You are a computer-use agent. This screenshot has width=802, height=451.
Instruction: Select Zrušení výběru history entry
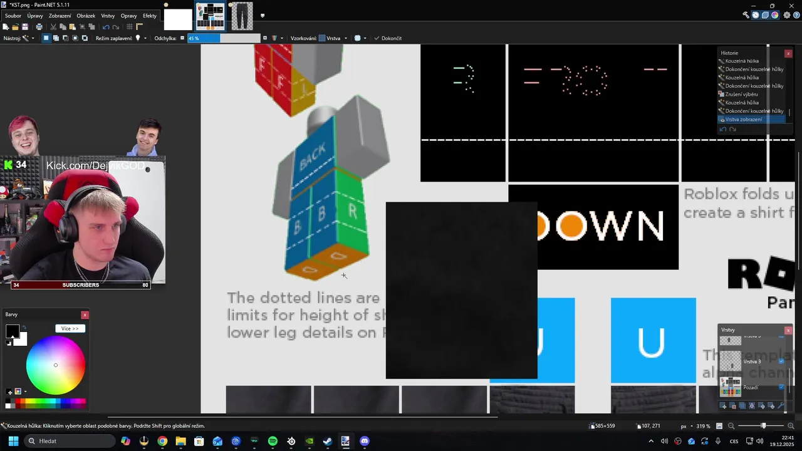[x=741, y=94]
